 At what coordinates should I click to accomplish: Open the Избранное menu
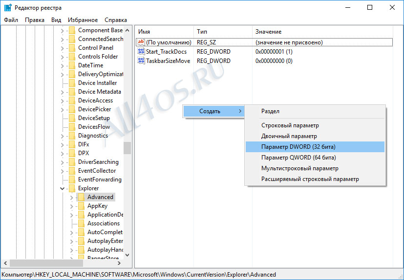[83, 20]
